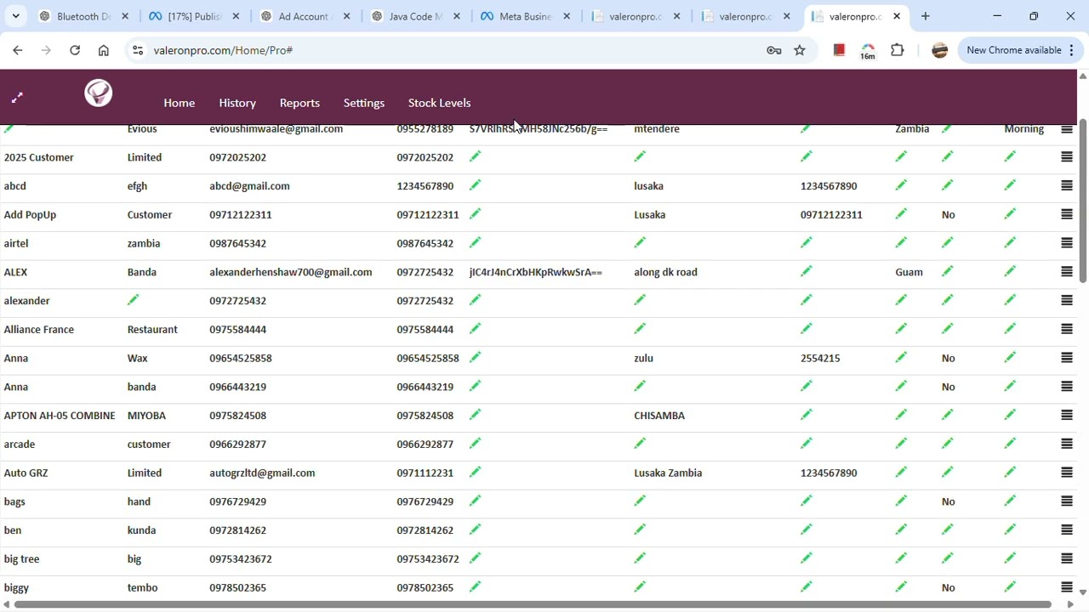Open Chrome extensions puzzle icon
Viewport: 1089px width, 612px height.
[x=898, y=50]
